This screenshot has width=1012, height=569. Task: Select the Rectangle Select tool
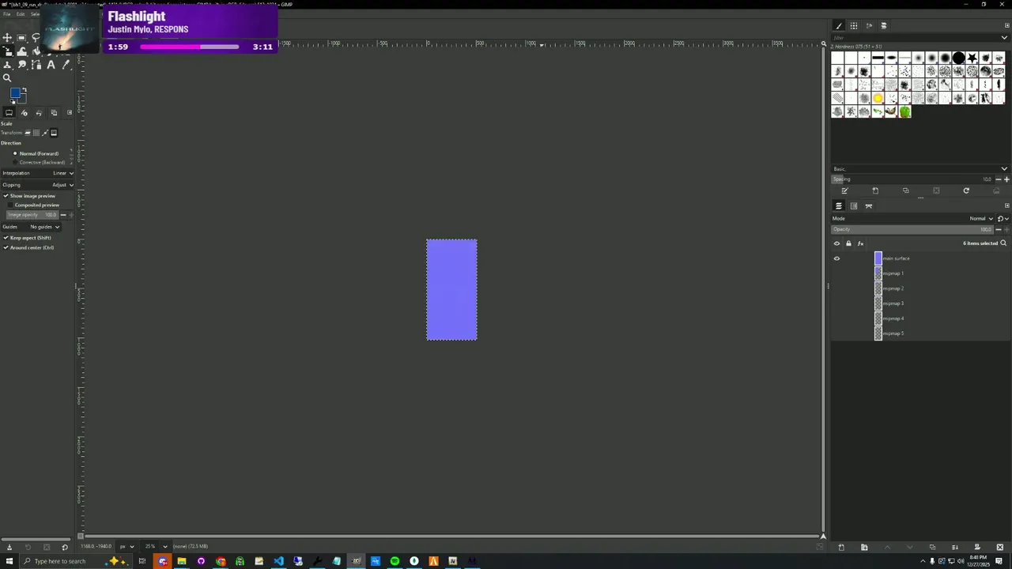tap(21, 37)
